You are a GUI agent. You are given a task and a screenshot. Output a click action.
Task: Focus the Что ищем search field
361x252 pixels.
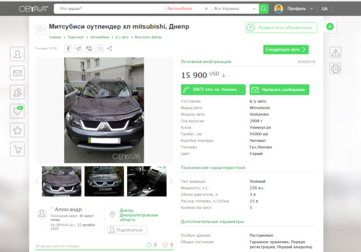[x=109, y=9]
